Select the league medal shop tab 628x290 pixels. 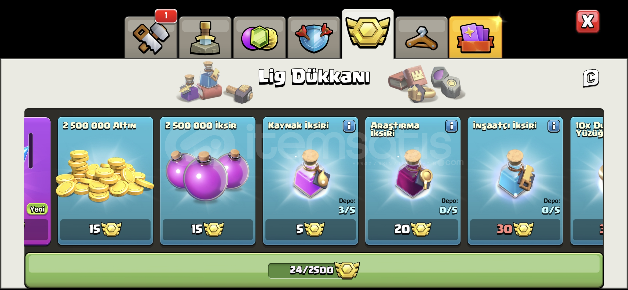coord(368,34)
